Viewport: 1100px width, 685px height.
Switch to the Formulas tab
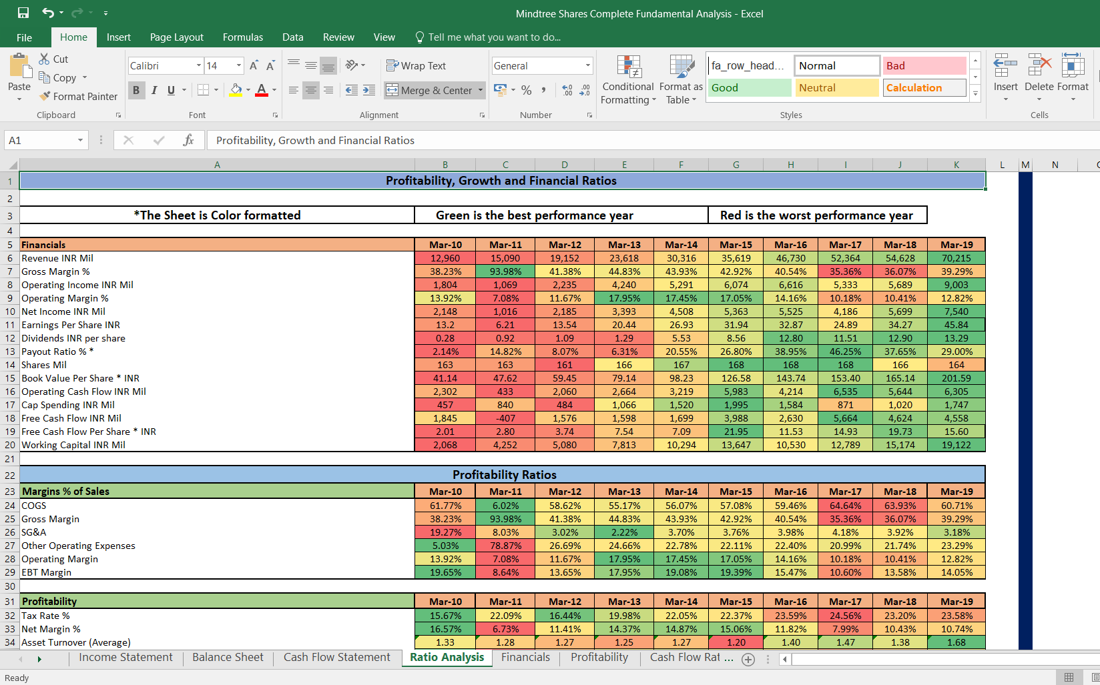click(243, 37)
